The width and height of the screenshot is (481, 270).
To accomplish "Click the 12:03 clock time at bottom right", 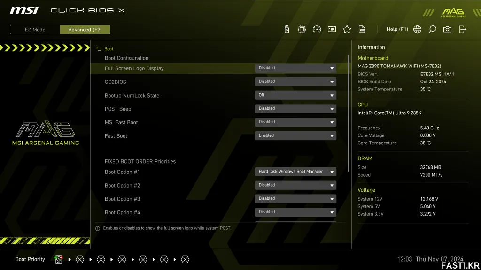I will [404, 259].
